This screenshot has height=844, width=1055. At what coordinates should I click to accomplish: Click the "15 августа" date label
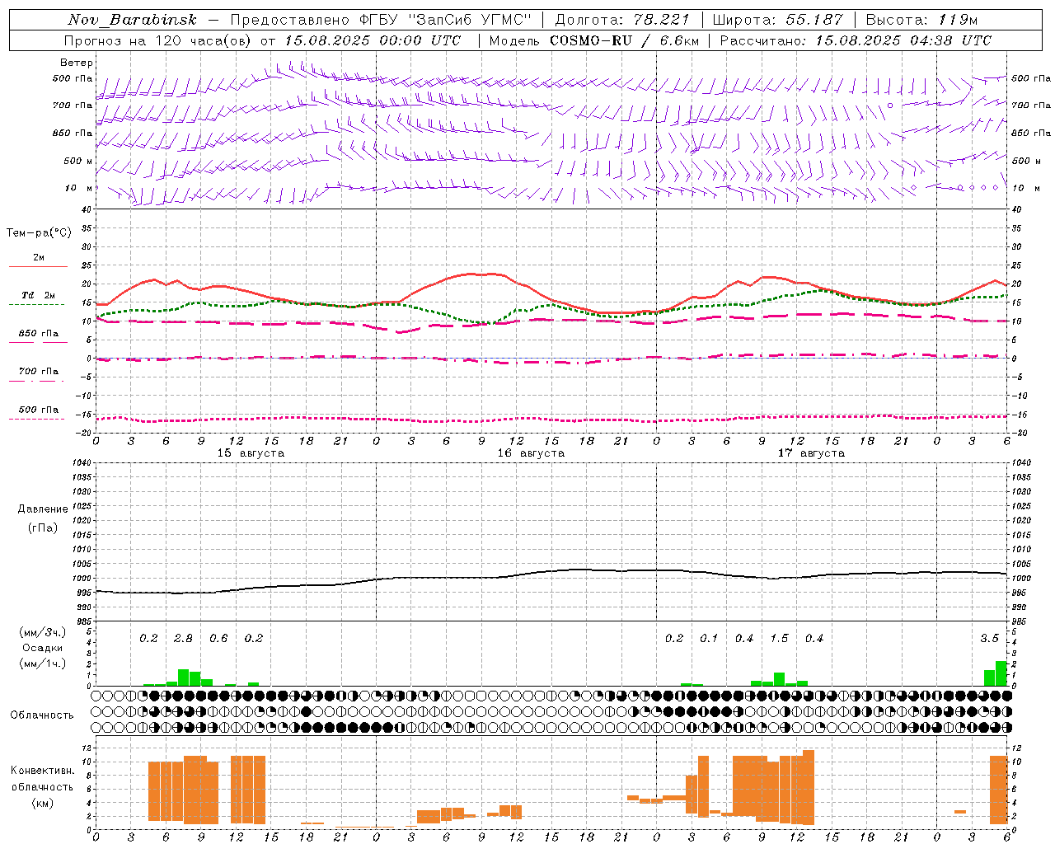251,453
